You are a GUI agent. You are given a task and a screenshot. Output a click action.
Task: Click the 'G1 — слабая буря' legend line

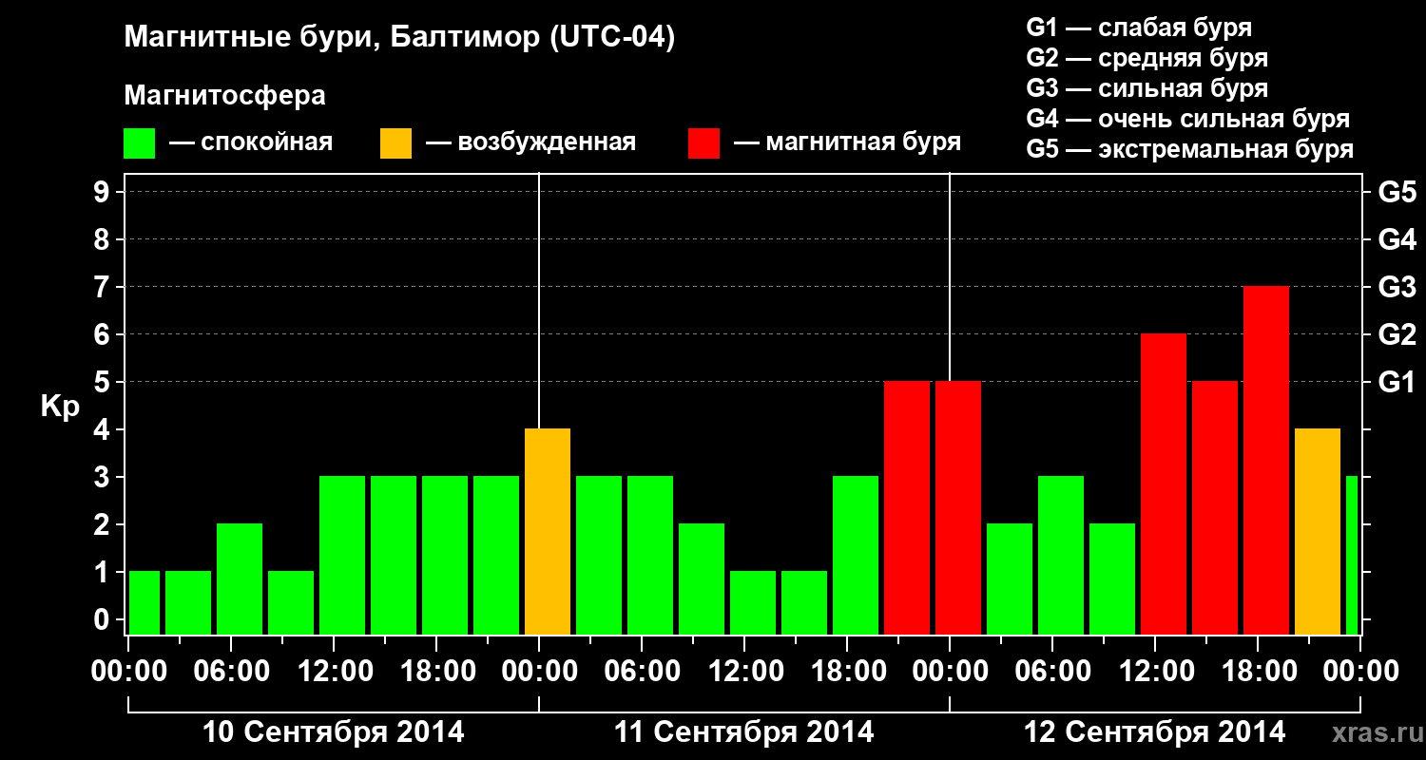click(1139, 27)
